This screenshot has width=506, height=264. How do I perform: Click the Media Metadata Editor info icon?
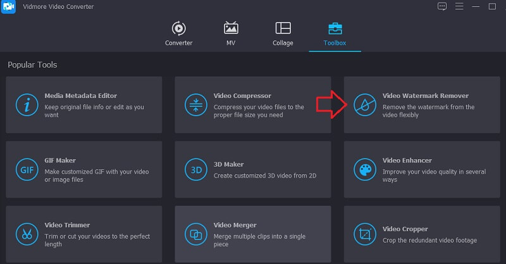(27, 105)
